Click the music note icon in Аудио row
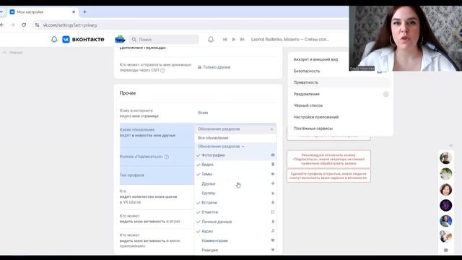The image size is (462, 260). coord(273,231)
